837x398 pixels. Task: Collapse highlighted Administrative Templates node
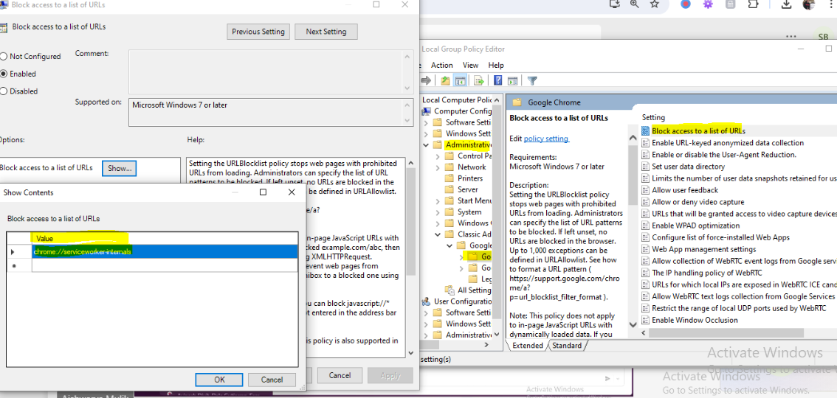pyautogui.click(x=426, y=145)
